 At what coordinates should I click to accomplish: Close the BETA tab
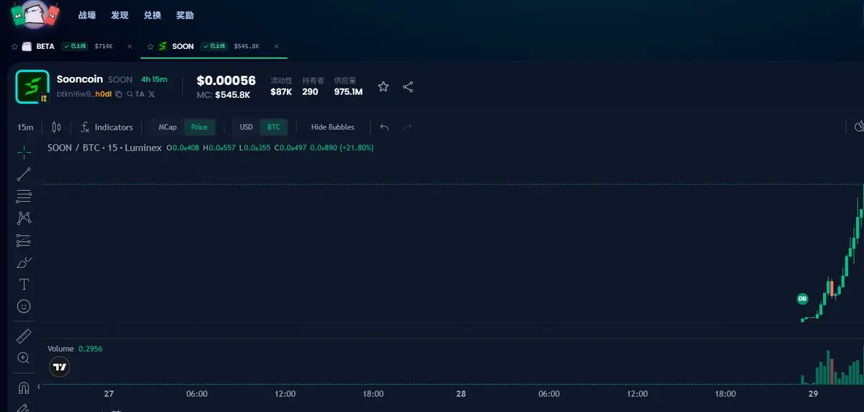click(130, 46)
